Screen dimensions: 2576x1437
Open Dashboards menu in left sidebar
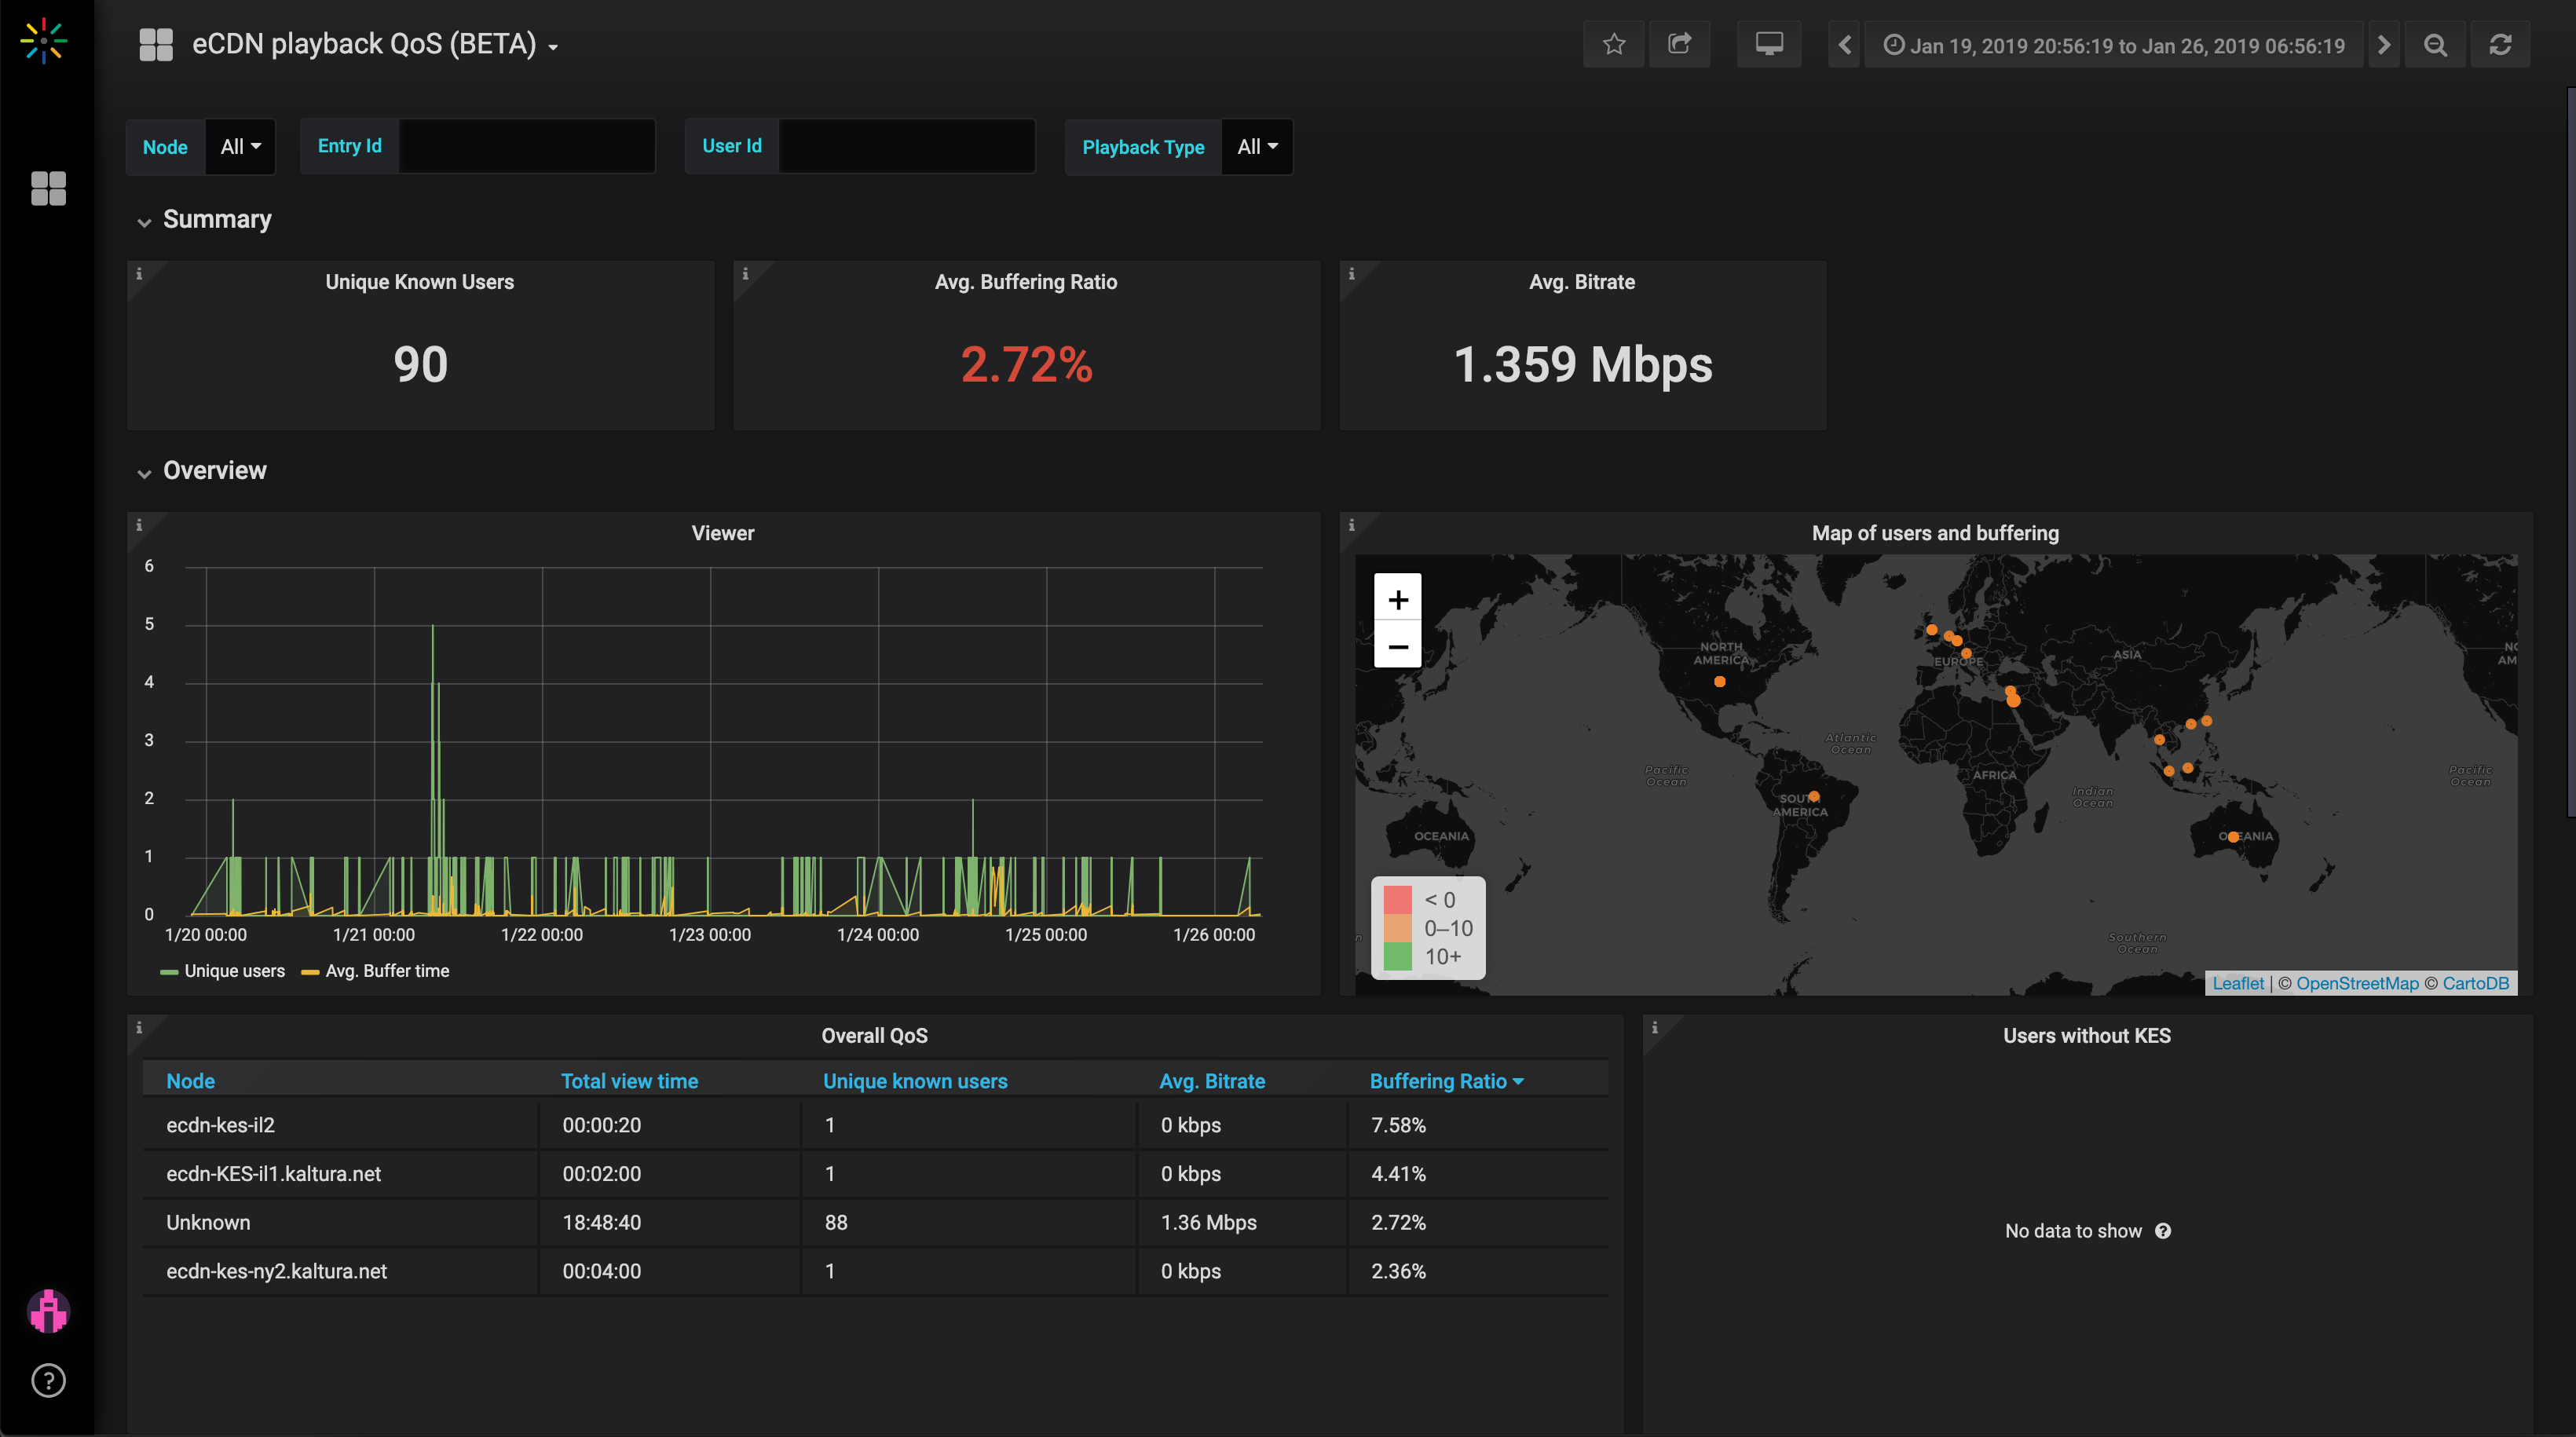[x=48, y=188]
